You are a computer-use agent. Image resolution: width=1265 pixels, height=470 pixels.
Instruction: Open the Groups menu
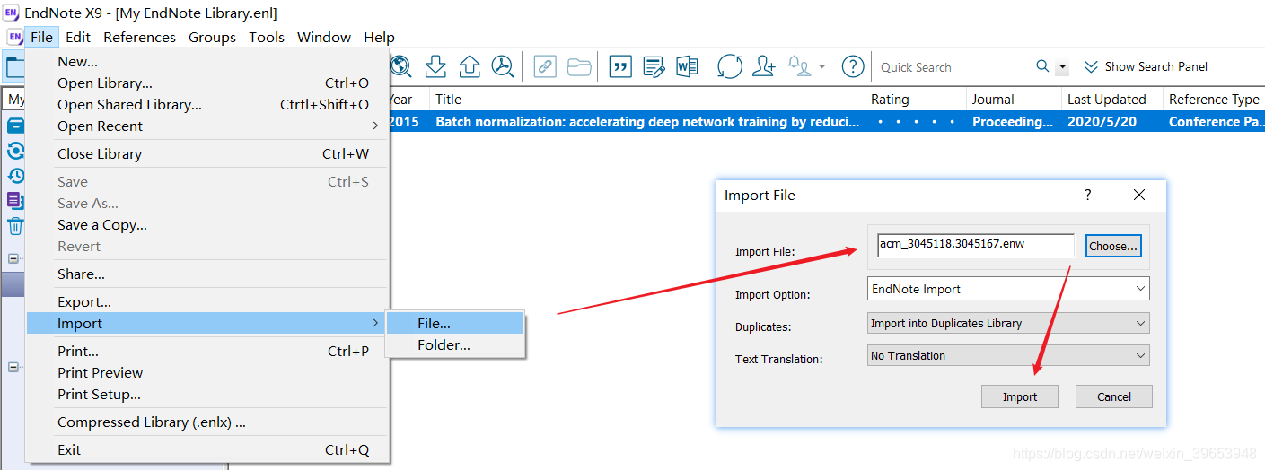click(x=212, y=37)
